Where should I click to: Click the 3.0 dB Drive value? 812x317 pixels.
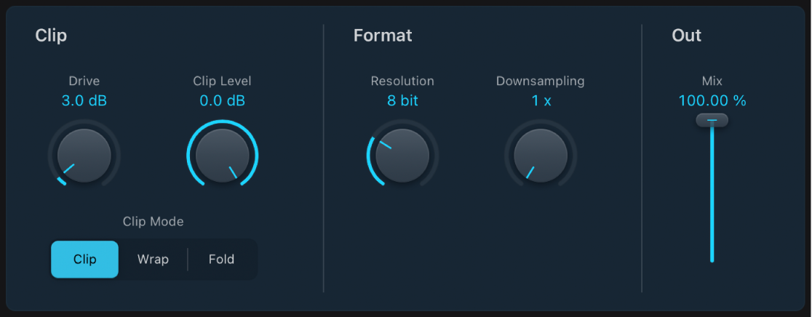pyautogui.click(x=84, y=101)
